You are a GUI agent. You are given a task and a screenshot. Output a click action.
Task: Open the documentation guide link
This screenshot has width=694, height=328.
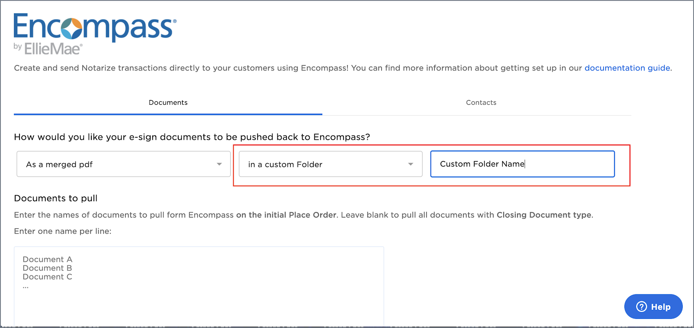627,68
